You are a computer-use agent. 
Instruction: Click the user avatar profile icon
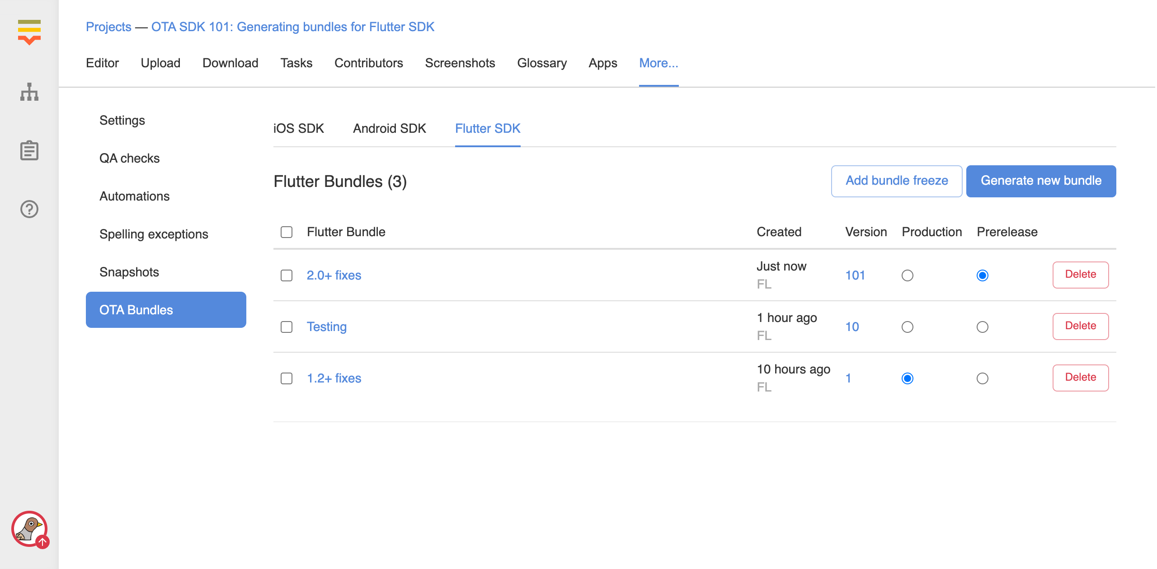[29, 528]
